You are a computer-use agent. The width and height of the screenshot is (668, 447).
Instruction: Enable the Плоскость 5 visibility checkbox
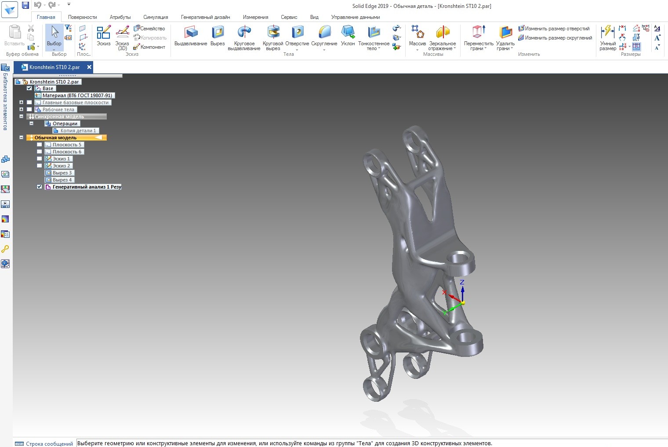(x=40, y=145)
